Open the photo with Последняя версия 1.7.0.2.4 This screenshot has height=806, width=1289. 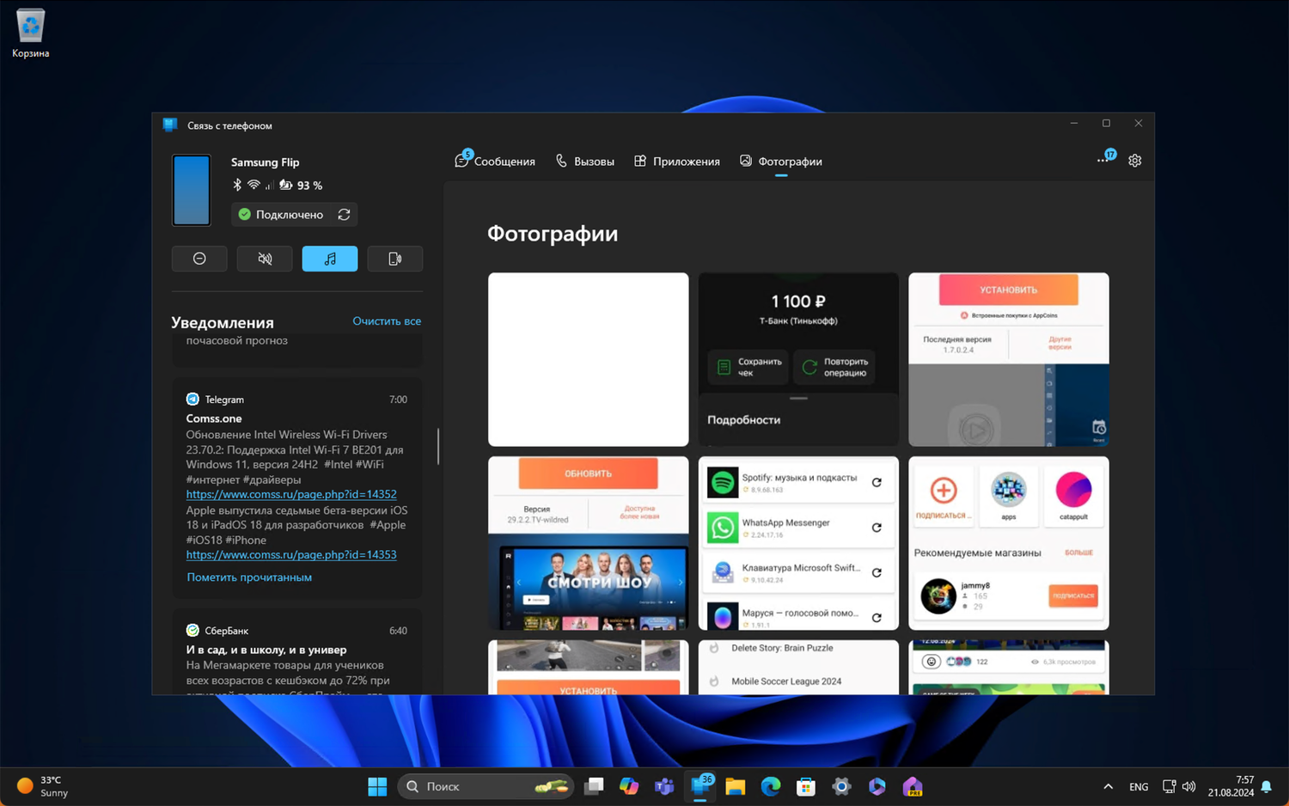[1009, 360]
